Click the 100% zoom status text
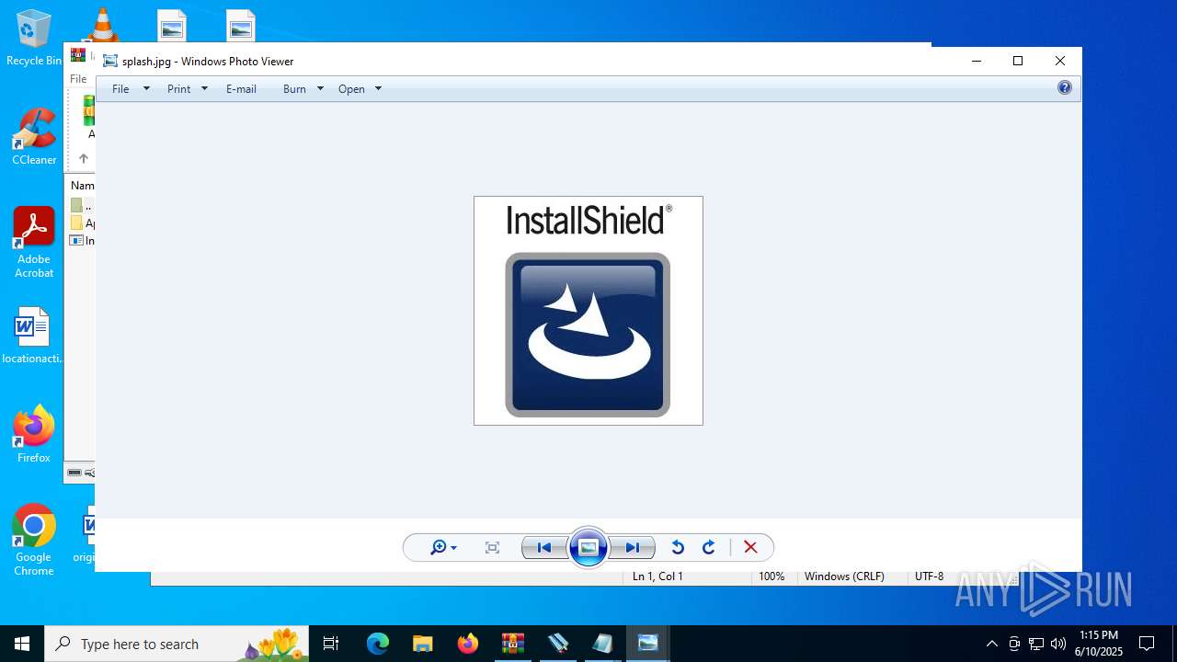Viewport: 1177px width, 662px height. [771, 576]
